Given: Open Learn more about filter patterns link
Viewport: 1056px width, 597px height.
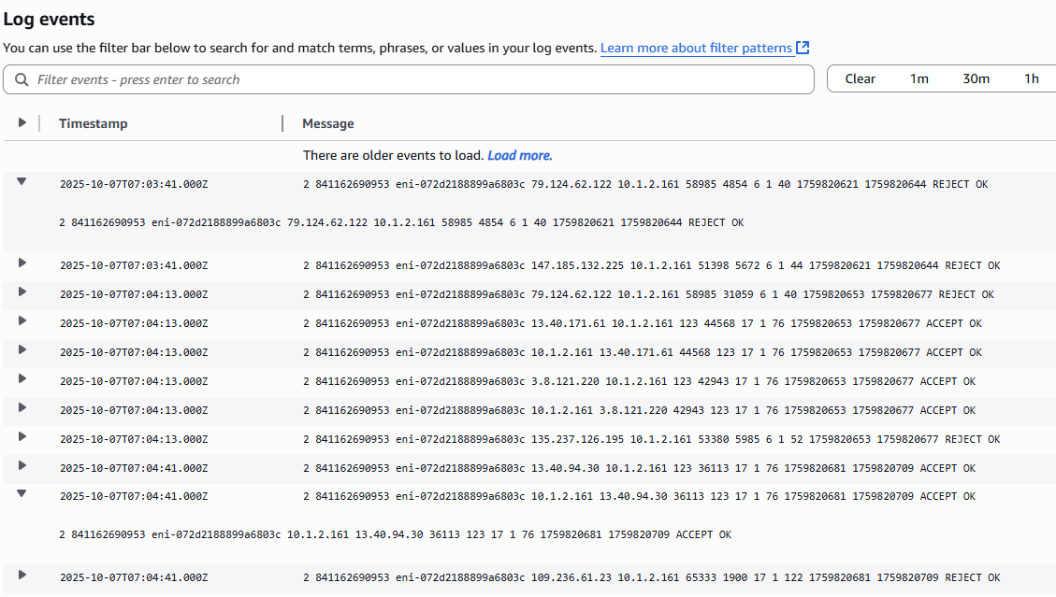Looking at the screenshot, I should (x=696, y=48).
